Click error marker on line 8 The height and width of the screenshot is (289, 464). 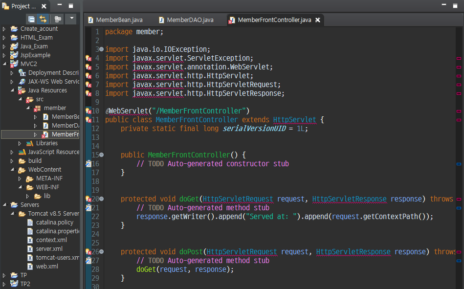[88, 93]
